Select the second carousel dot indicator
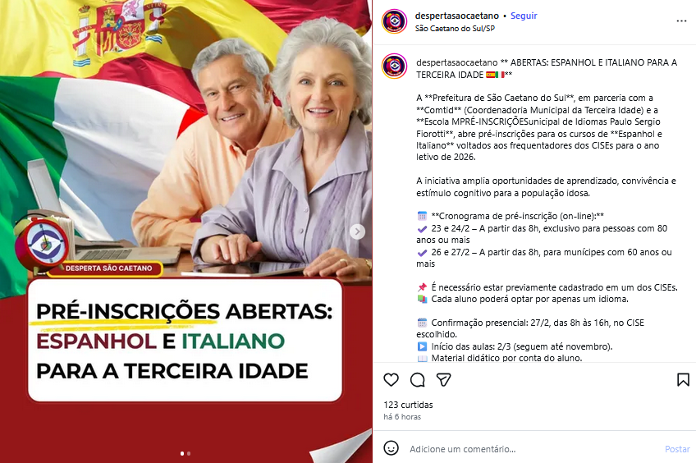This screenshot has height=463, width=696. click(x=189, y=454)
